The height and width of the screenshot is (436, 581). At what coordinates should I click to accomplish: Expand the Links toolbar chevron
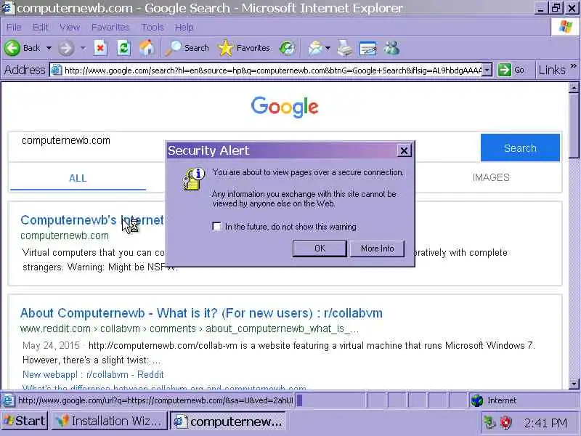pos(574,66)
